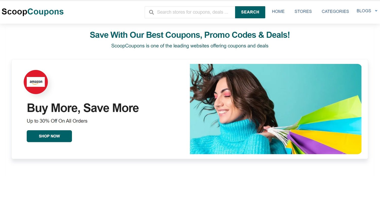
Task: Open the CATEGORIES menu item
Action: coord(335,11)
